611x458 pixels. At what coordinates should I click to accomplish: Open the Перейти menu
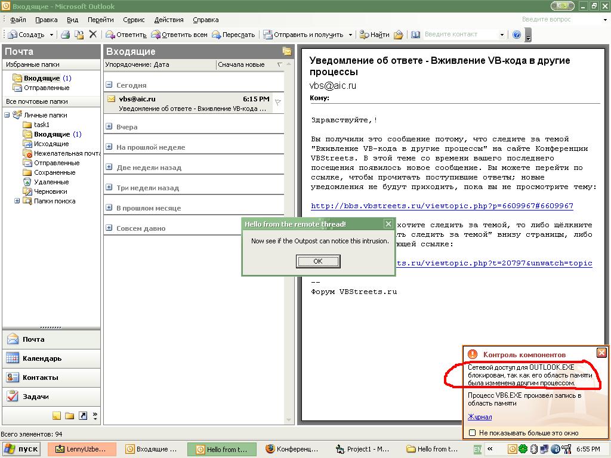[x=100, y=20]
